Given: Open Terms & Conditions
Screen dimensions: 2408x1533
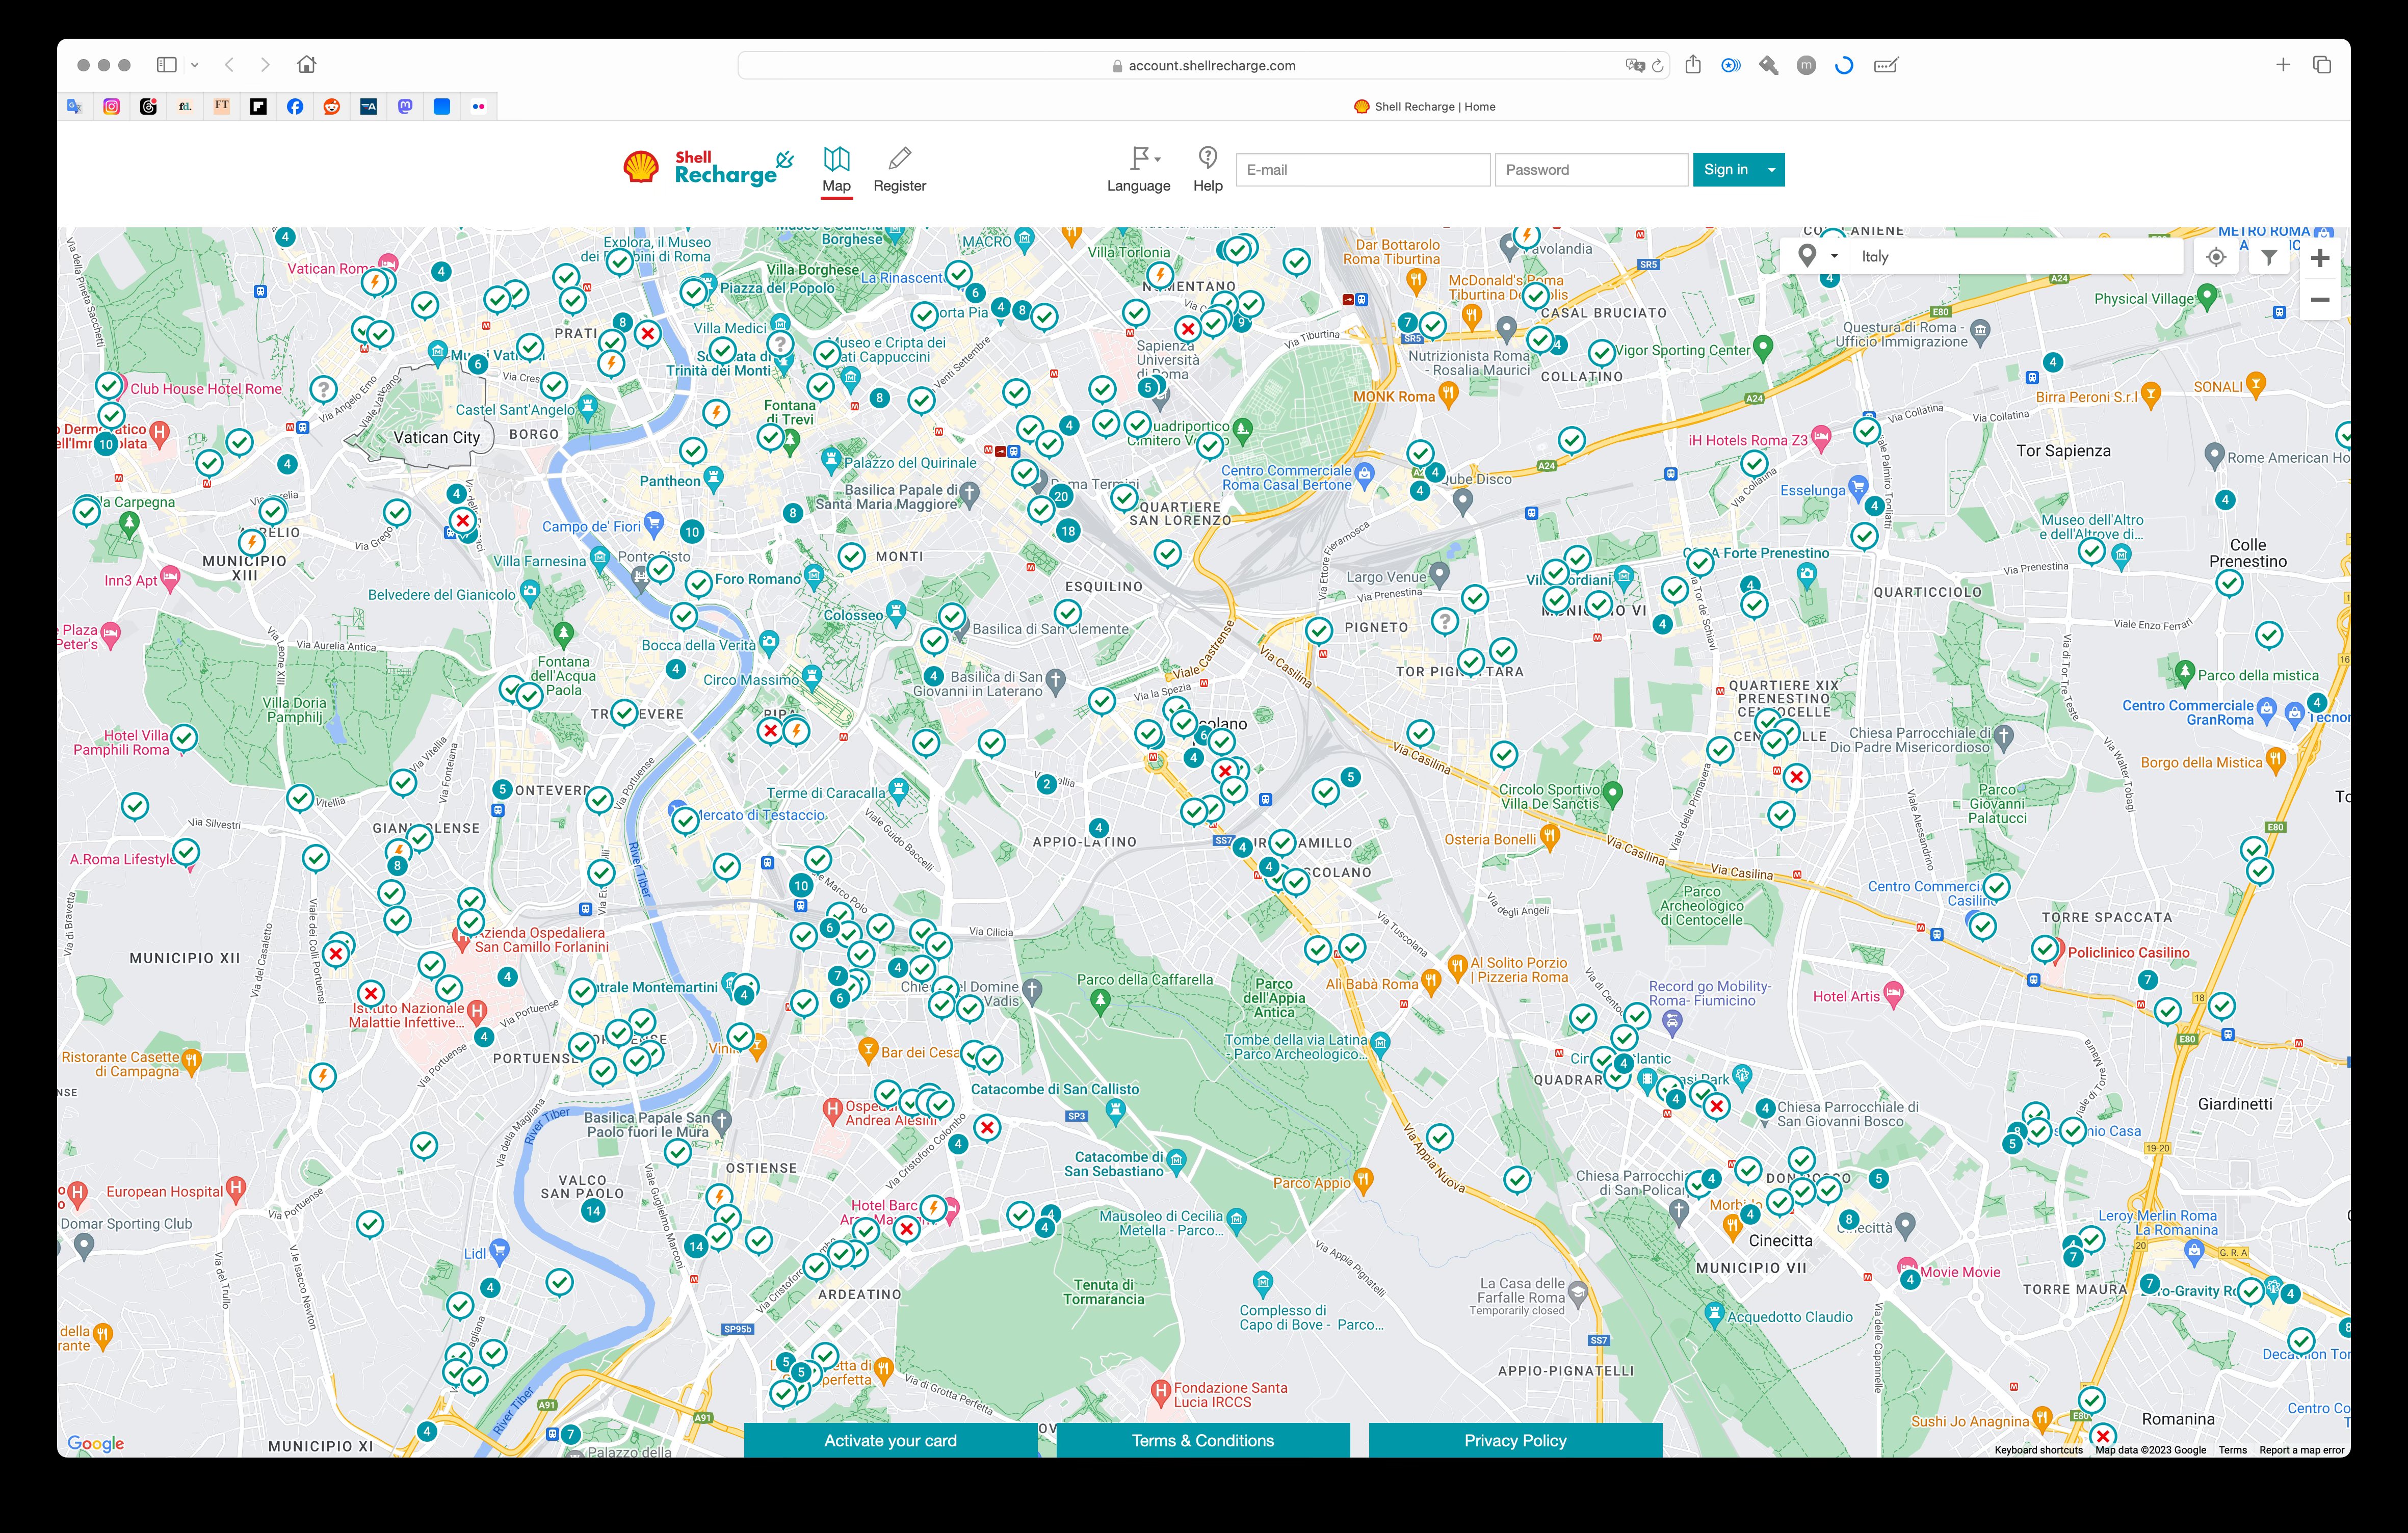Looking at the screenshot, I should click(1202, 1440).
